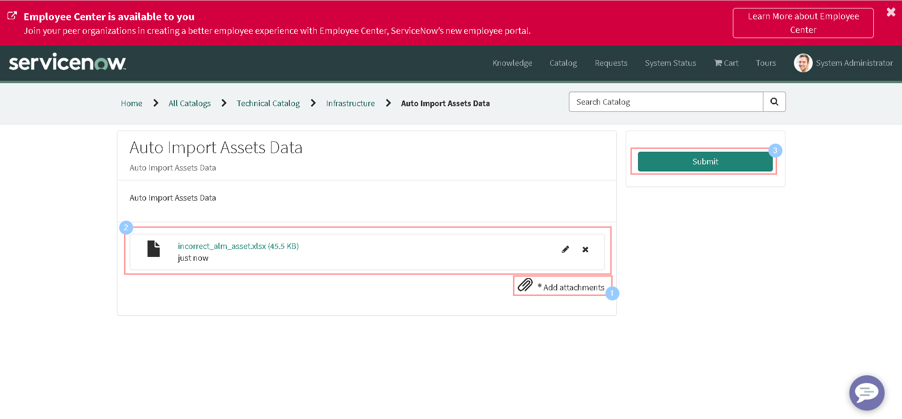This screenshot has height=419, width=902.
Task: Open the Knowledge menu item
Action: 512,63
